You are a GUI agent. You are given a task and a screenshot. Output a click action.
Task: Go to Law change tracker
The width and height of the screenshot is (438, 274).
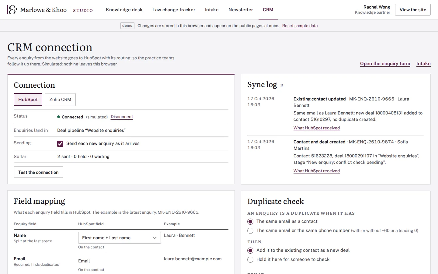(x=174, y=10)
